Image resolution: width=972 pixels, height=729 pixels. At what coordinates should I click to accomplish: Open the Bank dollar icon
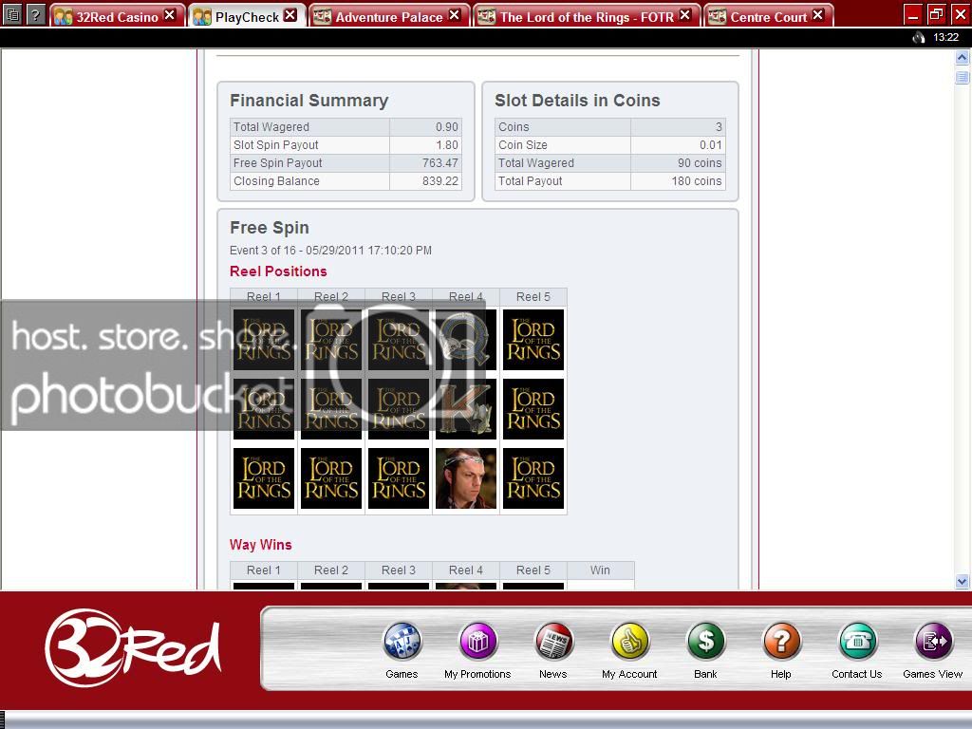(x=705, y=642)
